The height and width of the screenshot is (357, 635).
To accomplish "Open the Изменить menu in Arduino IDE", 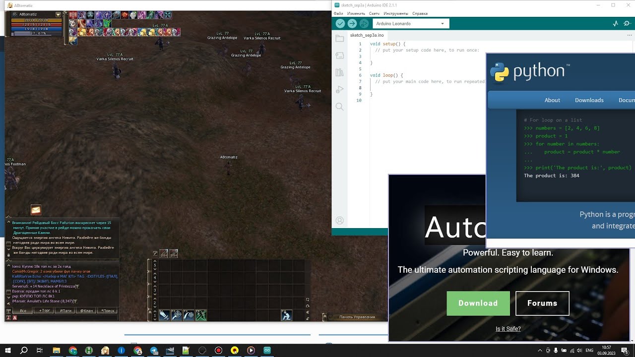I will pos(356,13).
